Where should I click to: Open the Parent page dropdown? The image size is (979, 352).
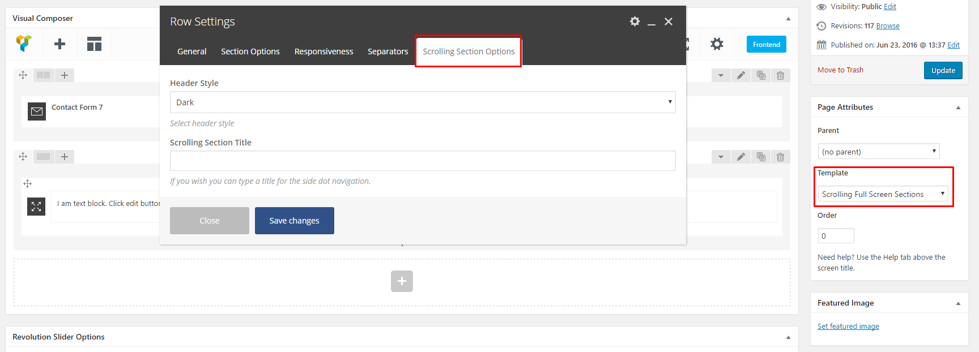click(x=878, y=152)
